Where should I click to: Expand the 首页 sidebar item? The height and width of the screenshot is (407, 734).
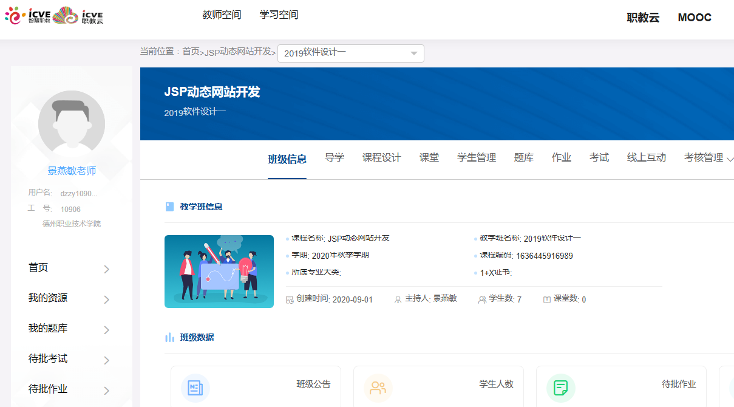pos(106,269)
